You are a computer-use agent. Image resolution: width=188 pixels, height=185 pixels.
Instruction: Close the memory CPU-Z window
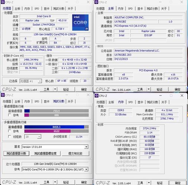(x=182, y=95)
